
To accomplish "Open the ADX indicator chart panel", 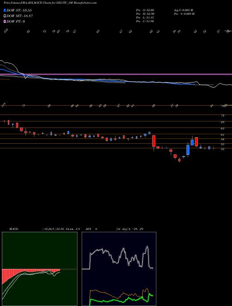I will point(119,269).
